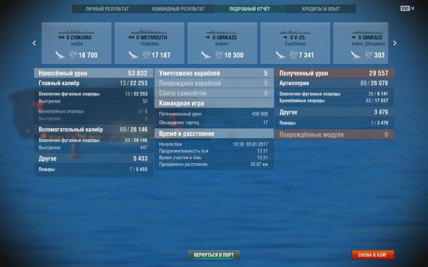The image size is (428, 267).
Task: Switch to the Командный результат tab
Action: [x=178, y=9]
